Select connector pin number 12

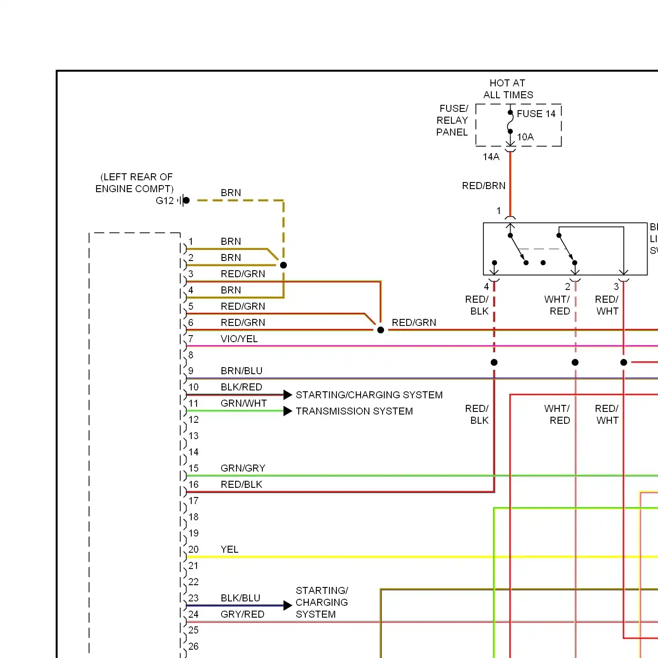193,419
